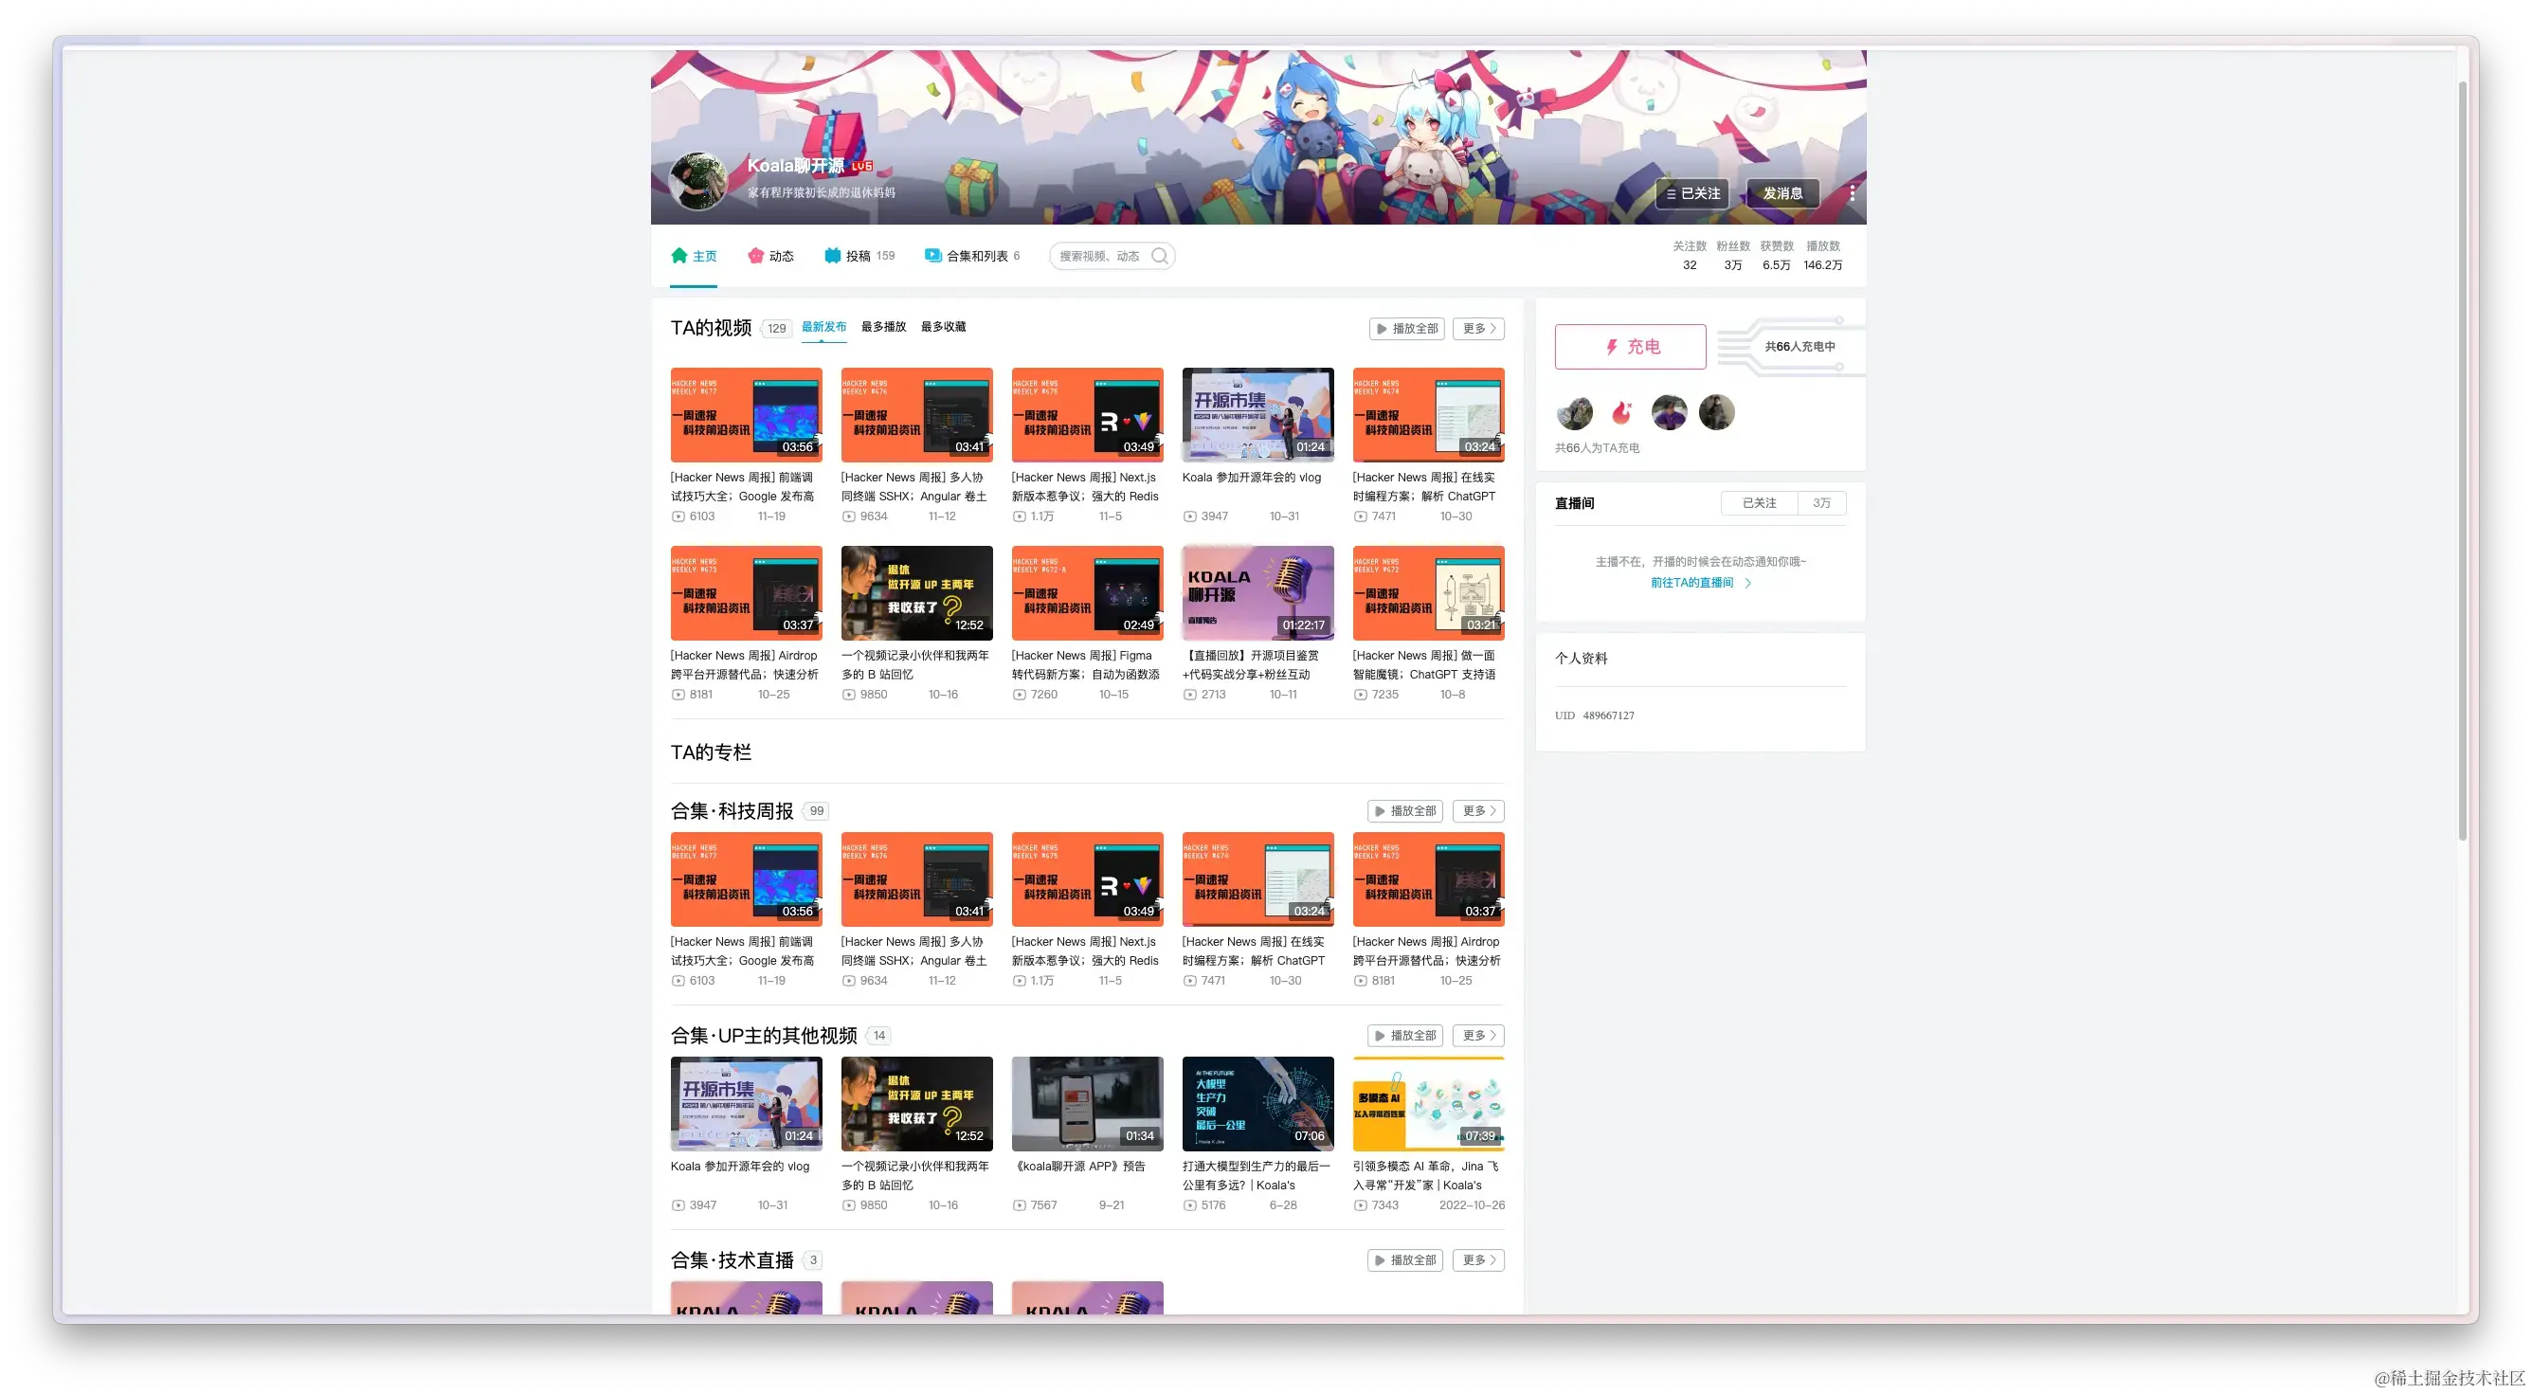Open the 合集和列表 tab

[976, 256]
